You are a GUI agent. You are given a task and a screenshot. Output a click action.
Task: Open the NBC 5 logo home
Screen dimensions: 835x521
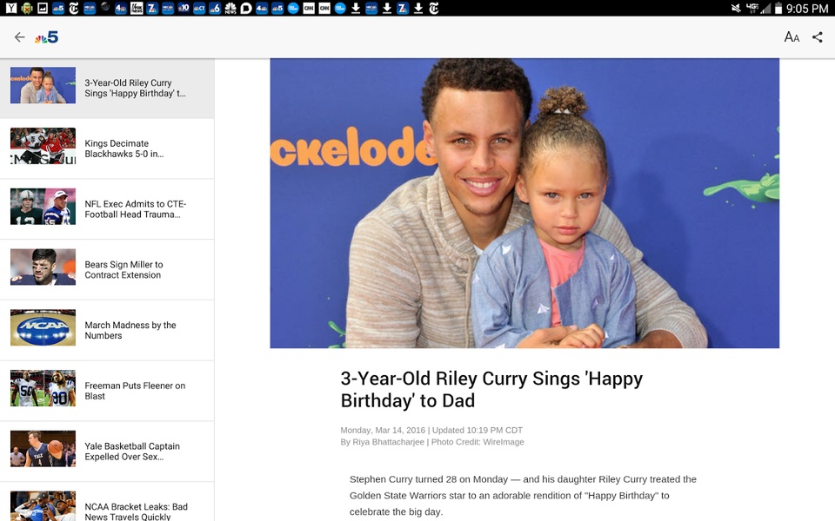click(46, 37)
